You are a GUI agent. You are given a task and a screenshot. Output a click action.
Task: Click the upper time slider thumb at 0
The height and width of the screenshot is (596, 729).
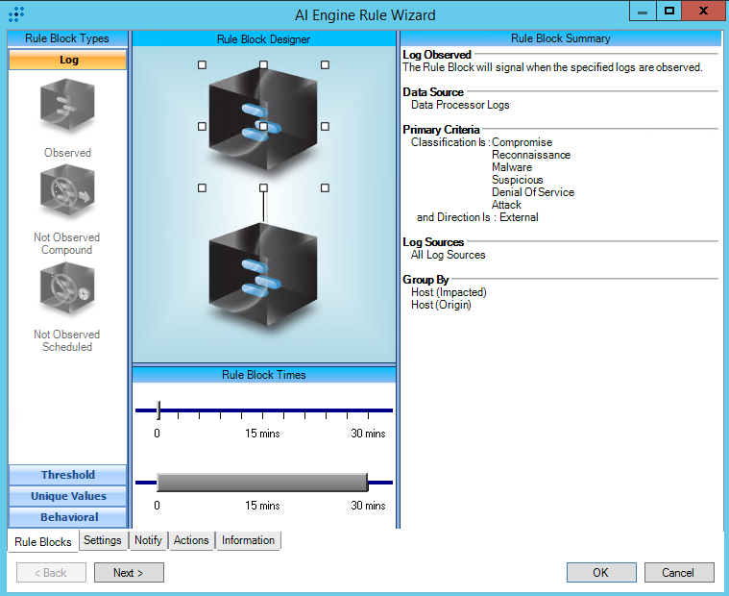(x=158, y=410)
